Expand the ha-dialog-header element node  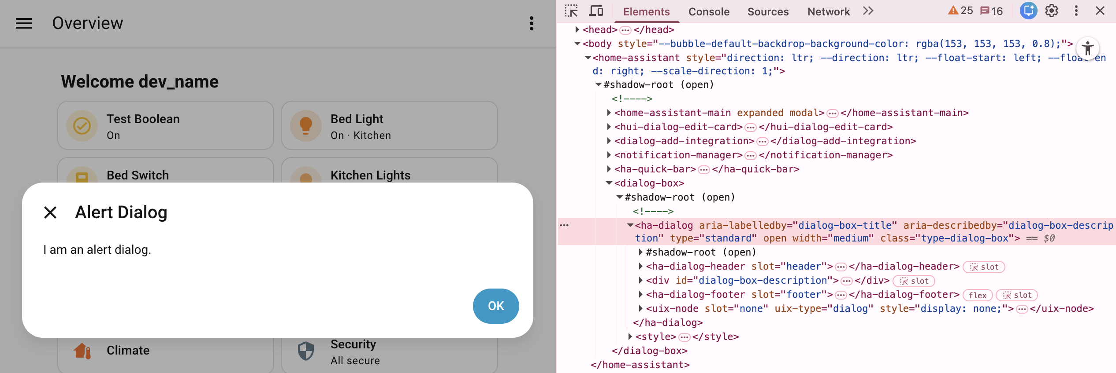click(640, 267)
